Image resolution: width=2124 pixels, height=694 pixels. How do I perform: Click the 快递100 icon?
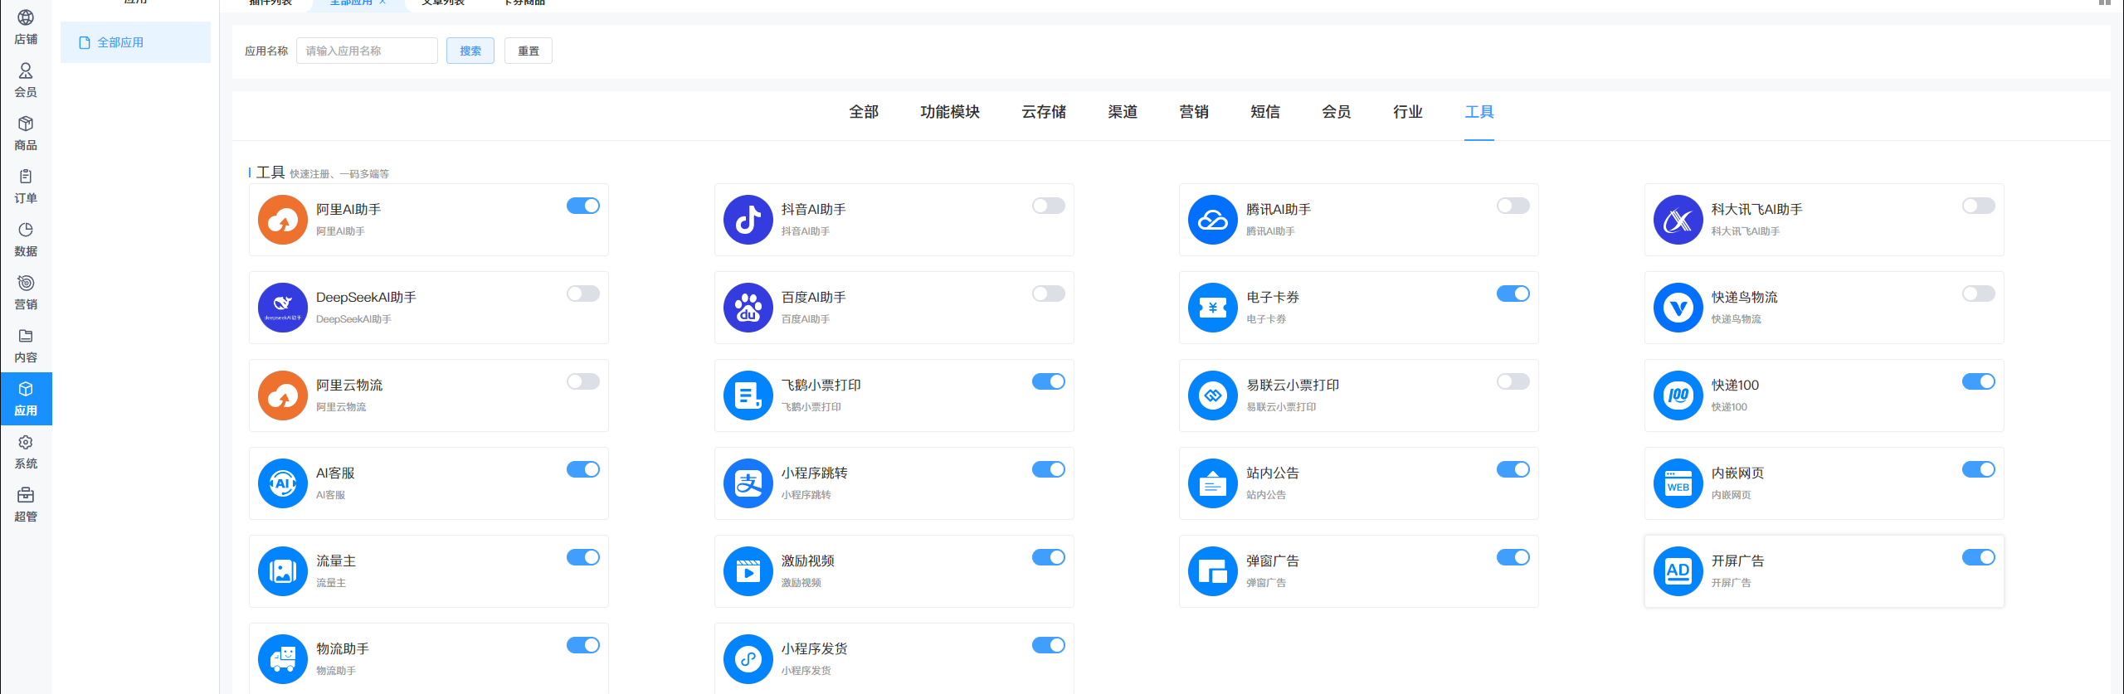[x=1678, y=396]
